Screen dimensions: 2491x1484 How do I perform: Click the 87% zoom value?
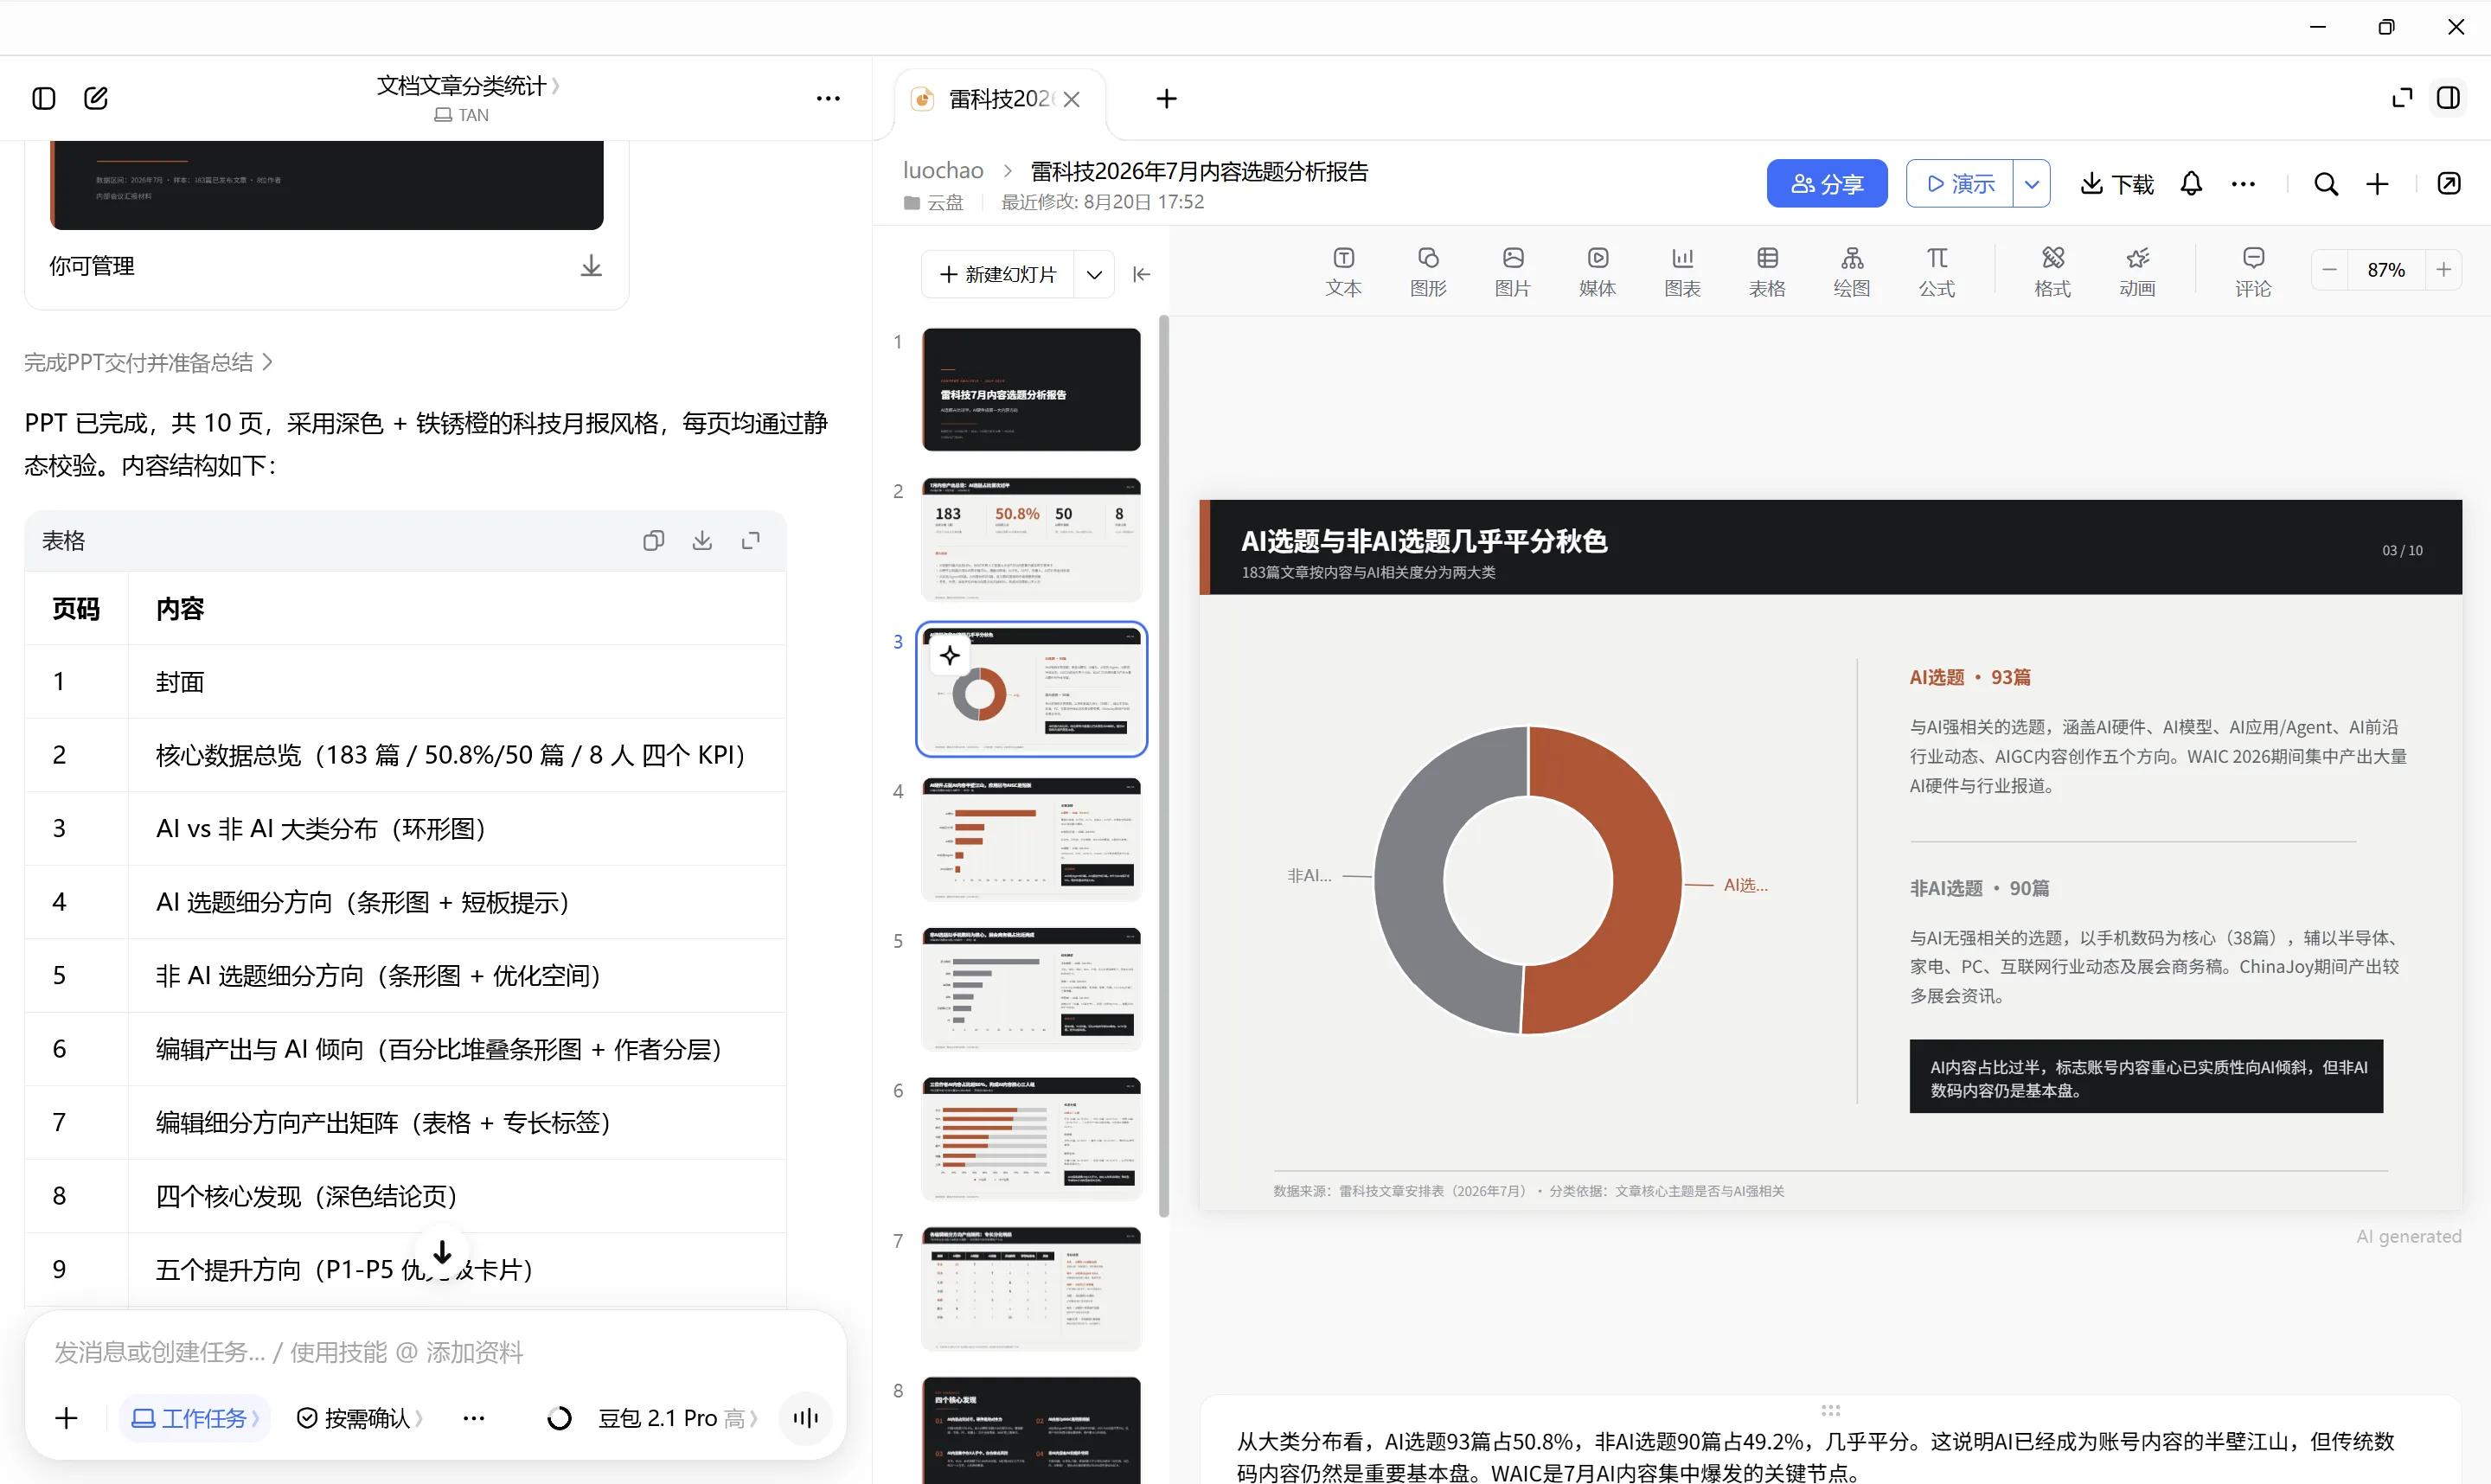2386,270
